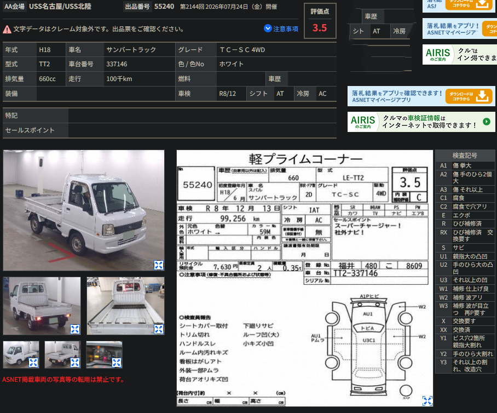The height and width of the screenshot is (413, 497).
Task: Enlarge the auction inspection sheet image
Action: [x=427, y=400]
